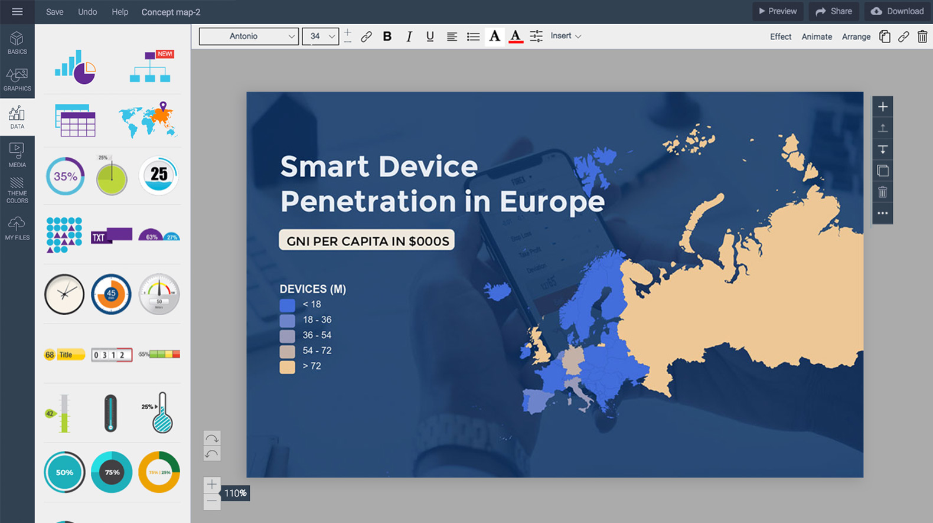The image size is (933, 523).
Task: Open the text alignment options
Action: (452, 37)
